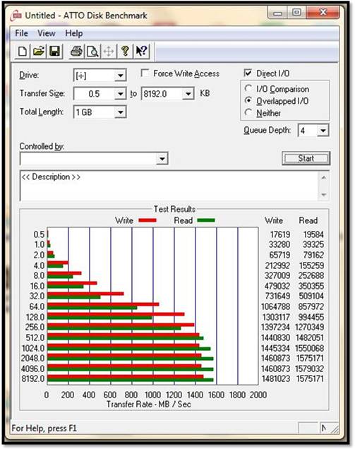The image size is (355, 449).
Task: Open the View menu
Action: pyautogui.click(x=46, y=33)
